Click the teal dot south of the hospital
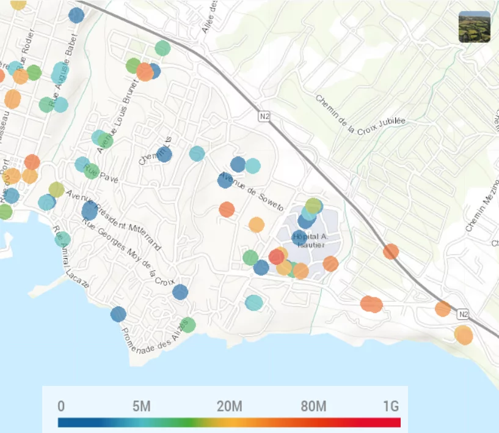The image size is (499, 433). 254,302
